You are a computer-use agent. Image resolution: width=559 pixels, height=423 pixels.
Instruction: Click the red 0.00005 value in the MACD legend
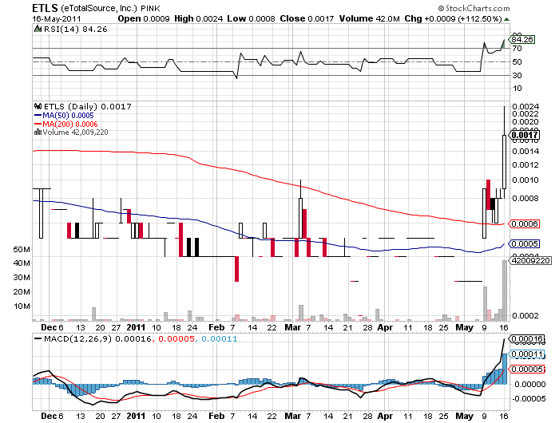coord(176,338)
